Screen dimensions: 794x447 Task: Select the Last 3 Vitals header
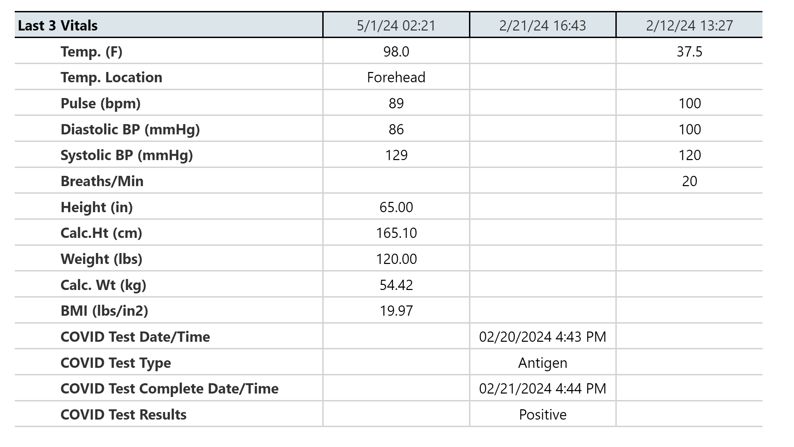point(58,25)
